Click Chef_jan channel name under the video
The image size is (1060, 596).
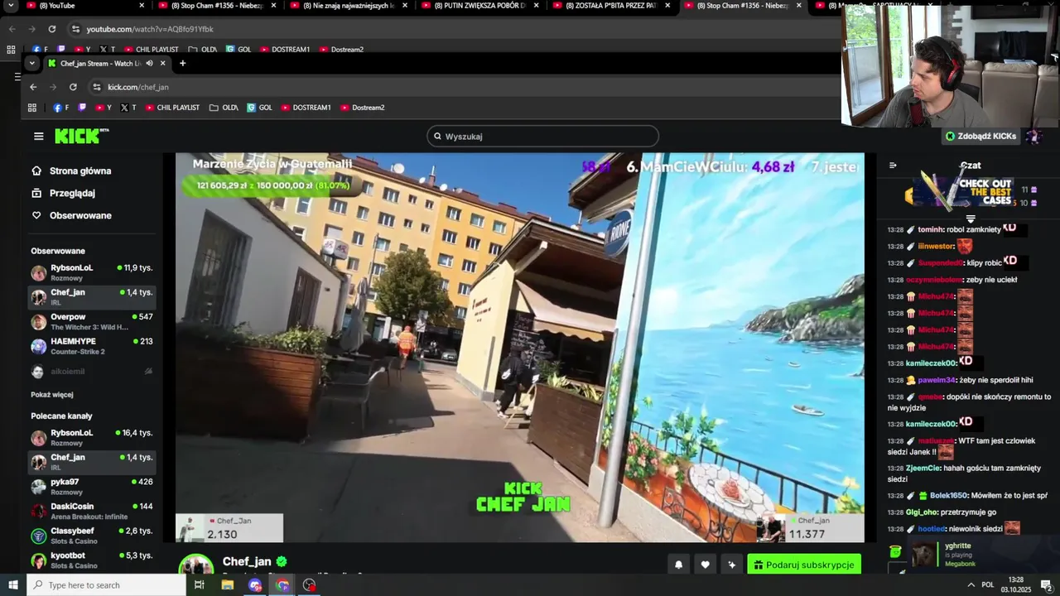coord(247,562)
